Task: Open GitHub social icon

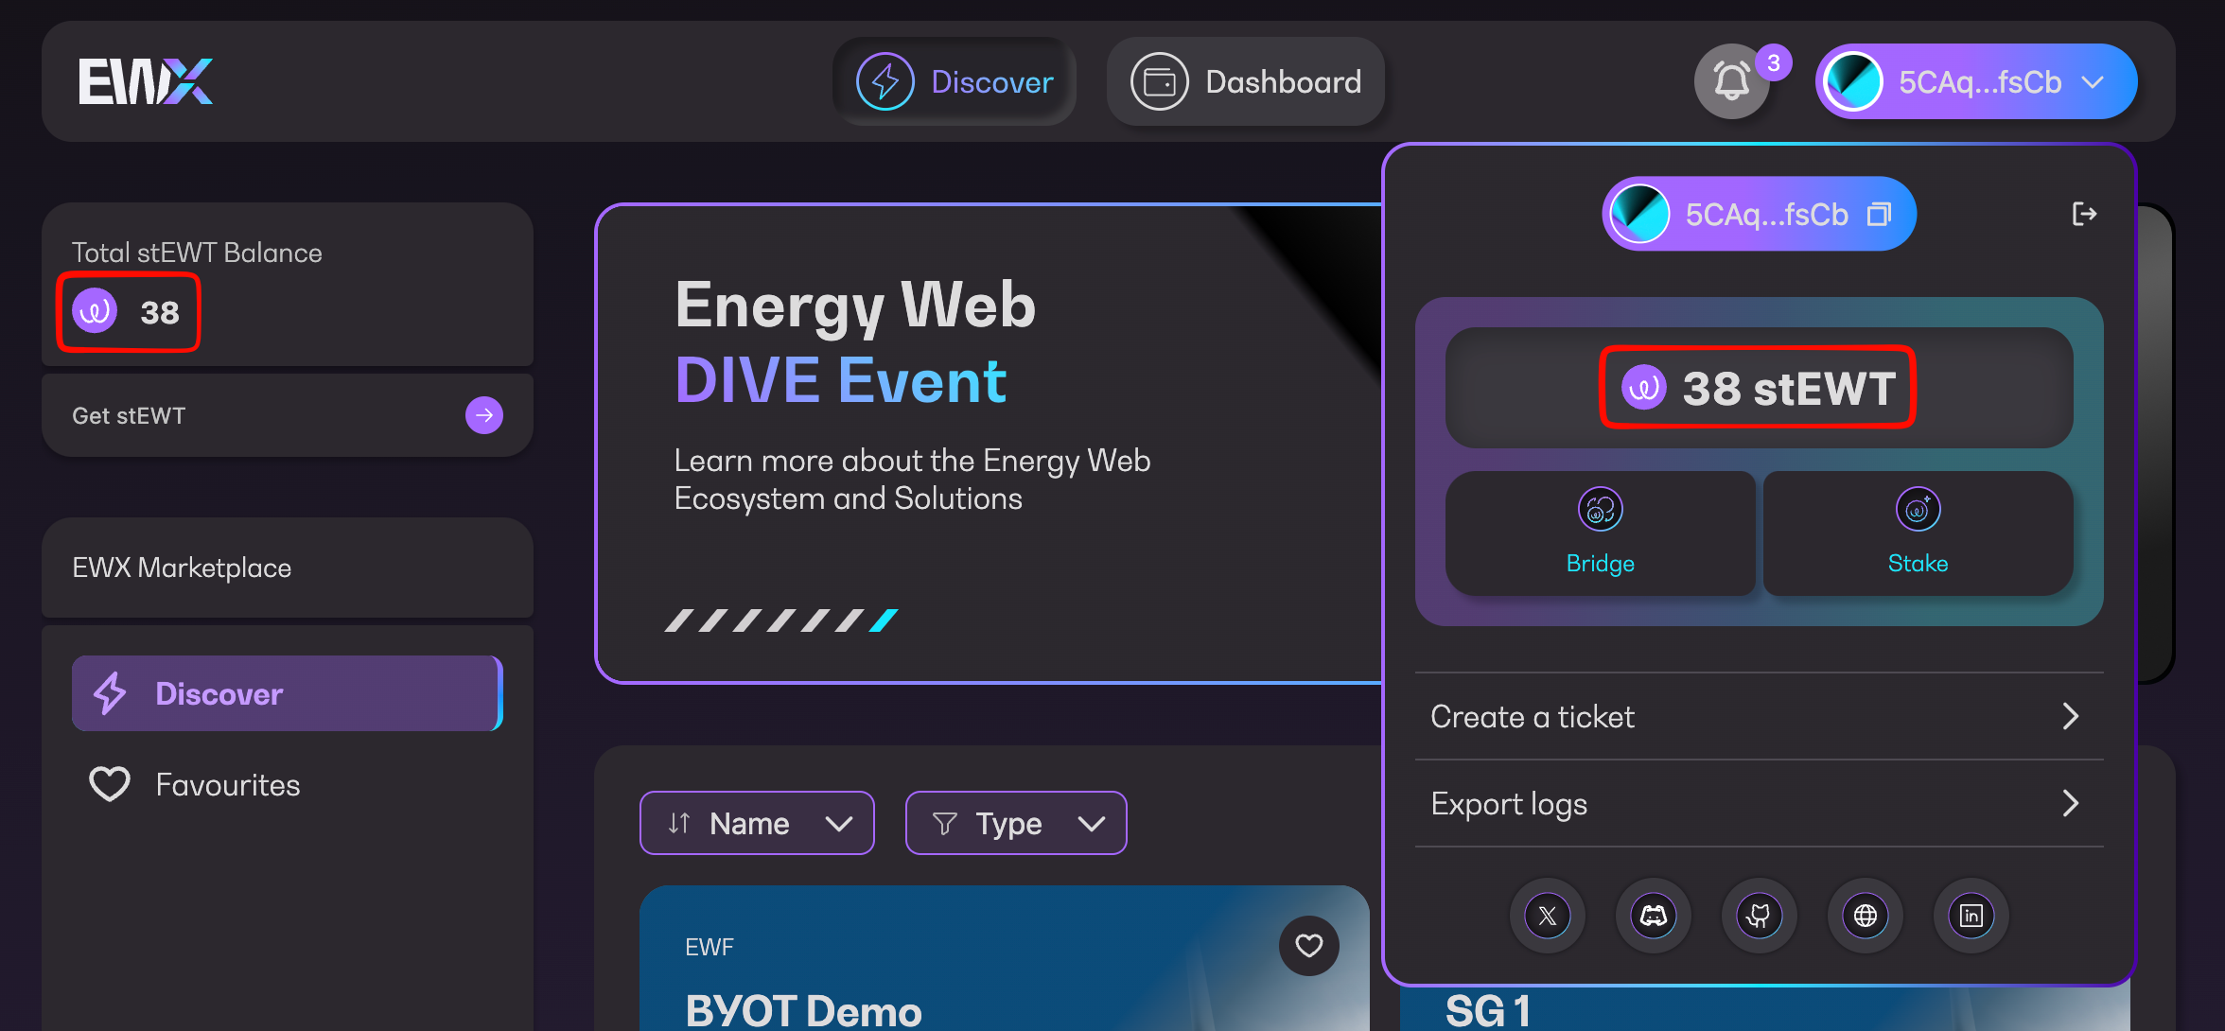Action: pyautogui.click(x=1760, y=916)
